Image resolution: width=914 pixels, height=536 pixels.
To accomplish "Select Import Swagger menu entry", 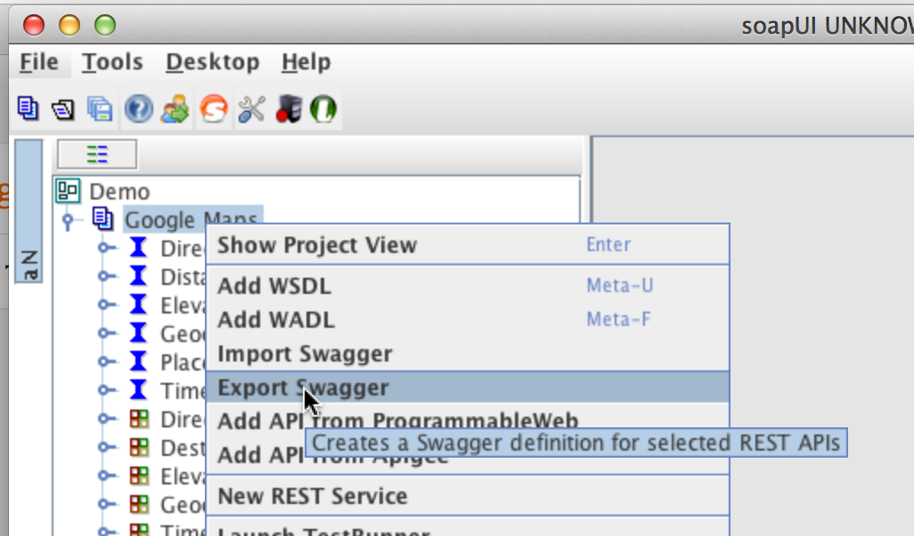I will click(468, 353).
